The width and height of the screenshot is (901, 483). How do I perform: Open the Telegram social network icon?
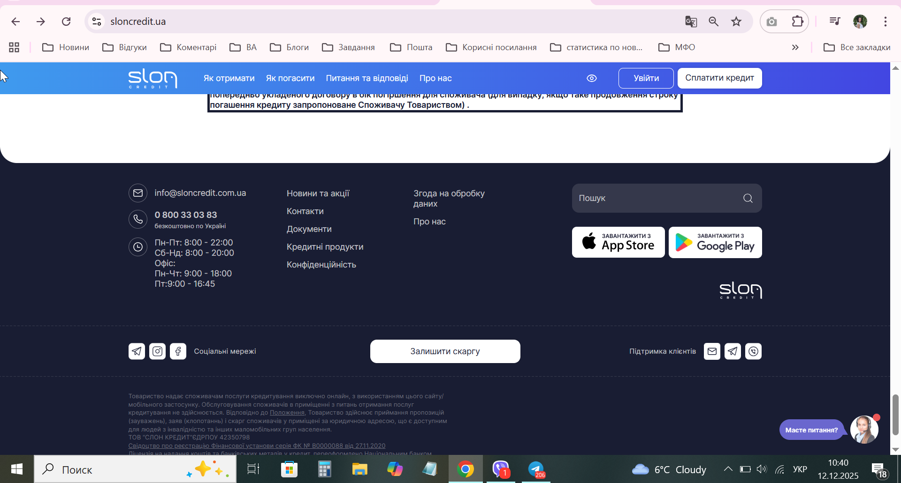pos(137,351)
